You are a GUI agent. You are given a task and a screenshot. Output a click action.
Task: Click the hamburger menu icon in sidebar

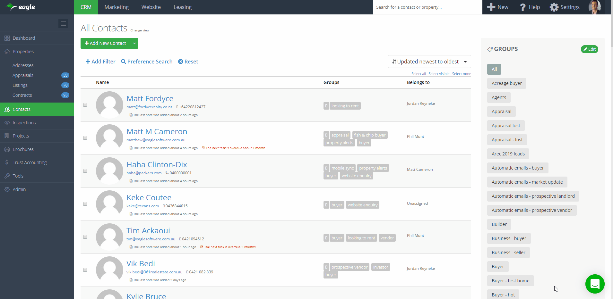(63, 23)
